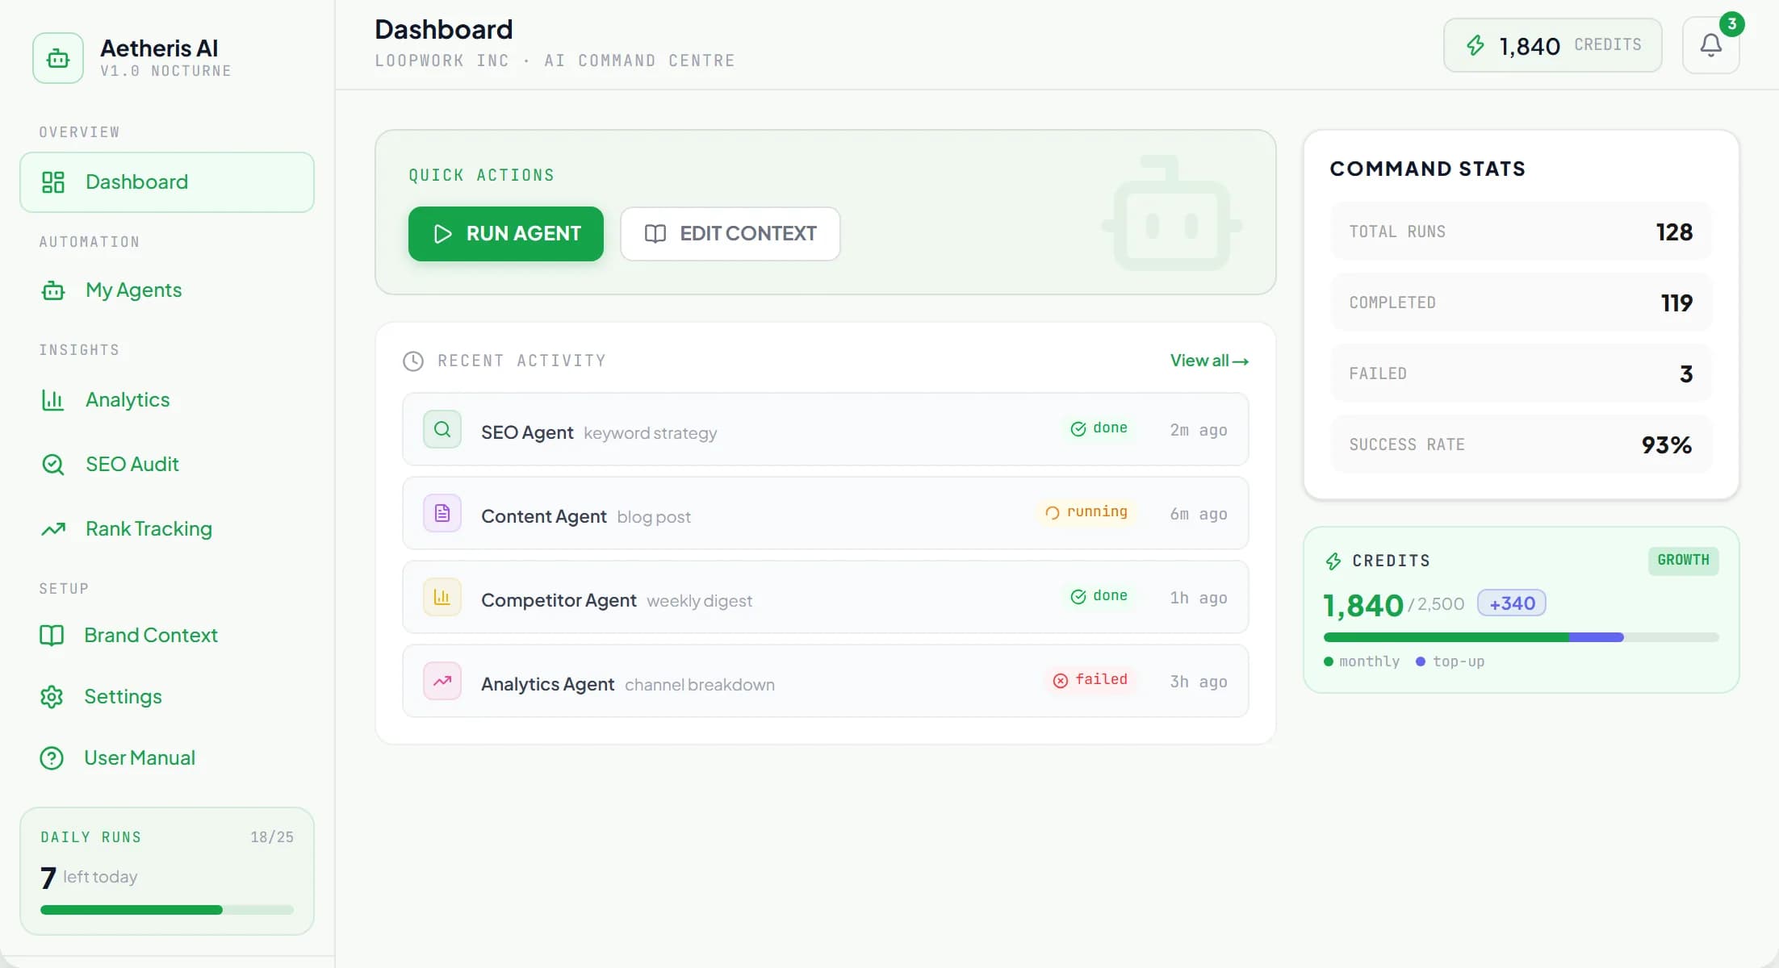Screen dimensions: 1779x968
Task: Click the lightning bolt in credits pill
Action: point(1476,45)
